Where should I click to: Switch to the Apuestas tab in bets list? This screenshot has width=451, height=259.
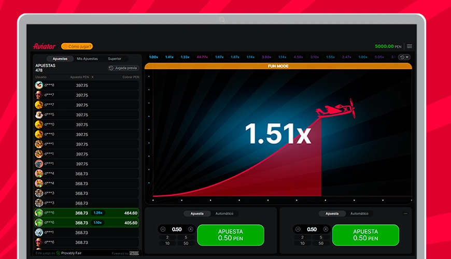pyautogui.click(x=60, y=59)
